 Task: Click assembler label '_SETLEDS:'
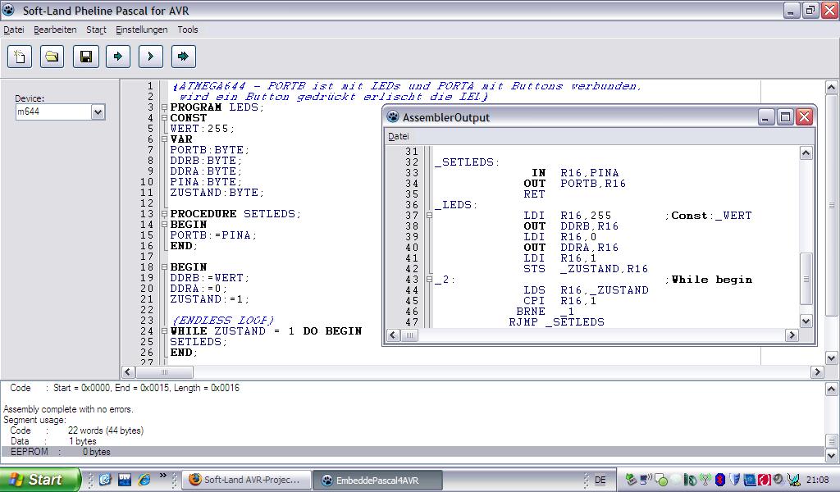point(467,162)
